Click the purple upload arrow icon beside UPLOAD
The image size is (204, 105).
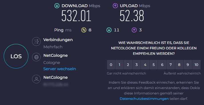click(x=115, y=6)
